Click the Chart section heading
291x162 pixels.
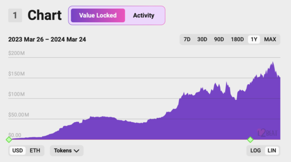[x=44, y=15]
